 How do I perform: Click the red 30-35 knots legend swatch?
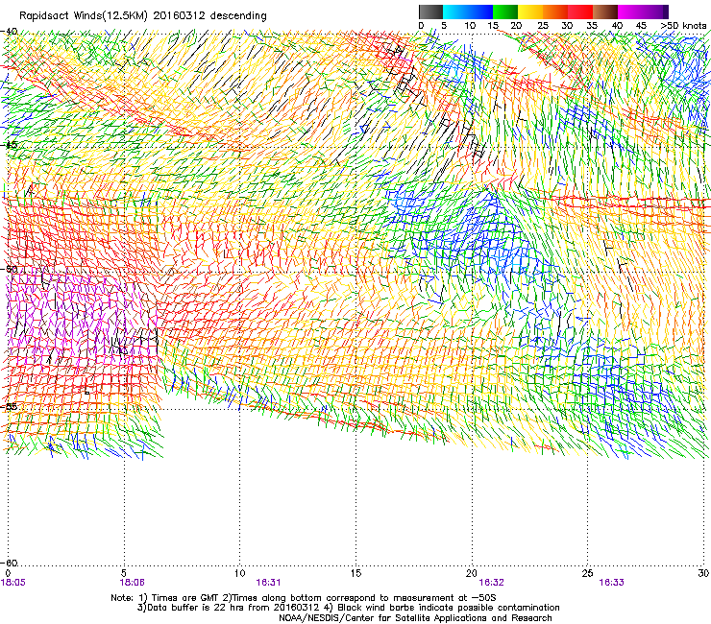tap(580, 12)
